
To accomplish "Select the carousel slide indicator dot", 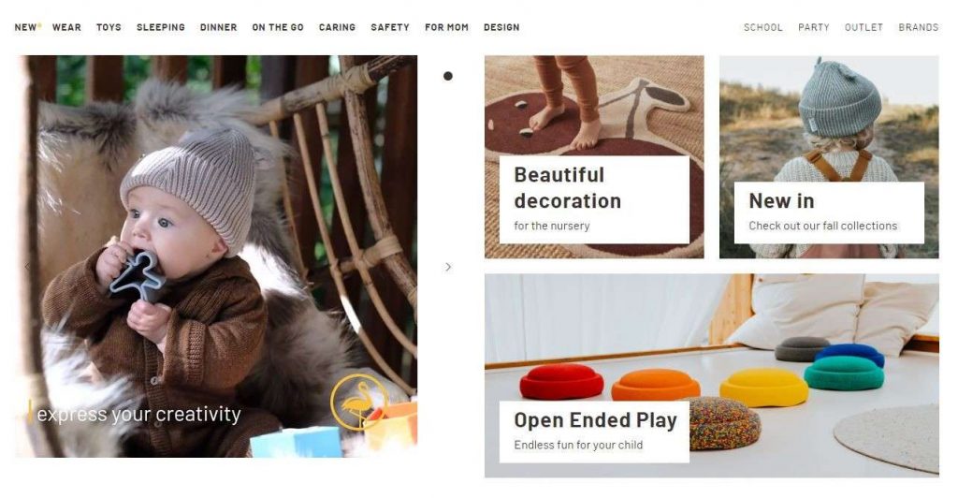I will pyautogui.click(x=448, y=76).
